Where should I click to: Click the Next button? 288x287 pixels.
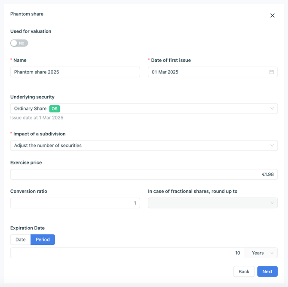[267, 272]
